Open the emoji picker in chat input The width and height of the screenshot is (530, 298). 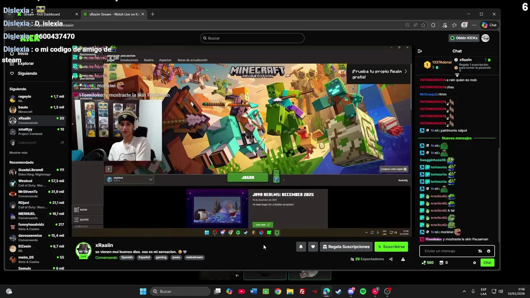[x=489, y=251]
